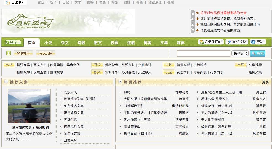Click the 在线投稿 button
The width and height of the screenshot is (272, 149).
(x=237, y=42)
